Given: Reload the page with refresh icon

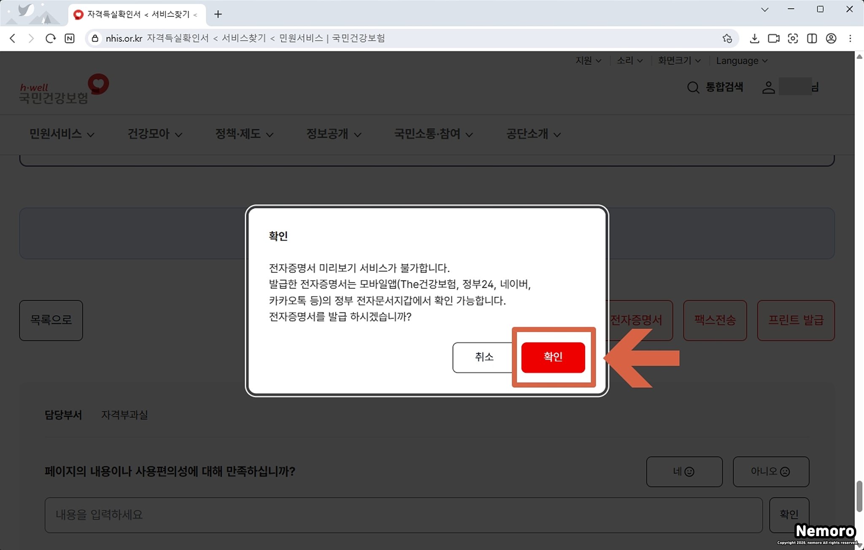Looking at the screenshot, I should coord(51,38).
